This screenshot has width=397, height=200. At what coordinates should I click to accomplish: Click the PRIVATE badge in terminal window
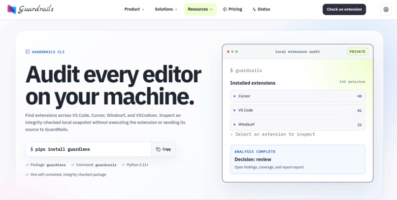358,52
